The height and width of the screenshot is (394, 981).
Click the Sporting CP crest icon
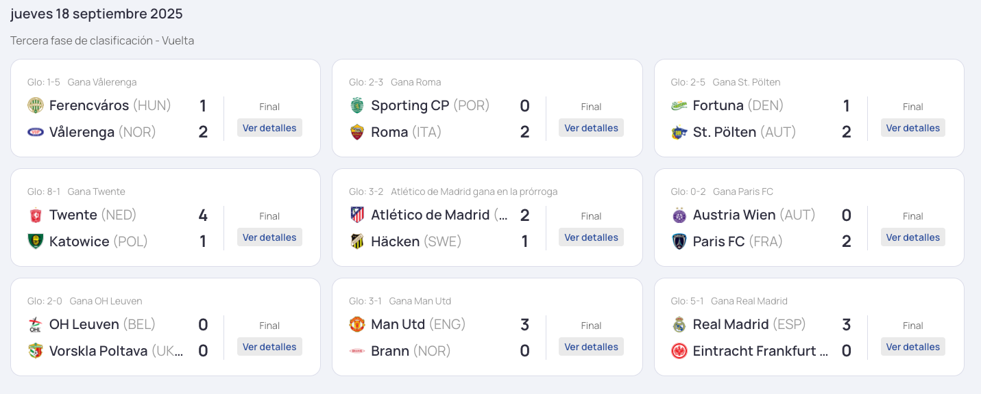pos(356,105)
